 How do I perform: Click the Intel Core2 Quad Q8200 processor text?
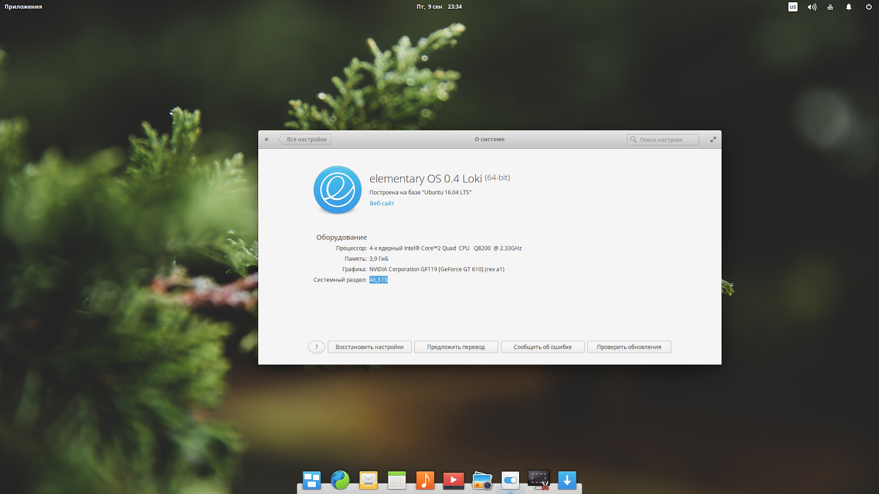click(x=446, y=248)
